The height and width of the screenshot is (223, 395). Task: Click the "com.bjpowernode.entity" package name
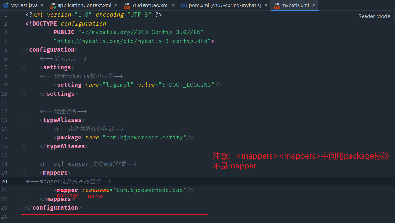[x=145, y=138]
